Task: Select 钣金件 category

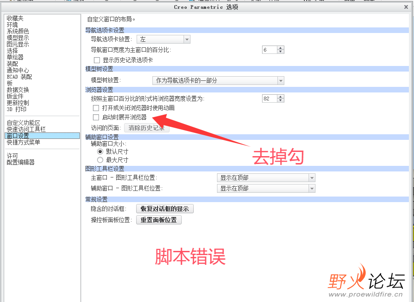Action: [x=15, y=96]
